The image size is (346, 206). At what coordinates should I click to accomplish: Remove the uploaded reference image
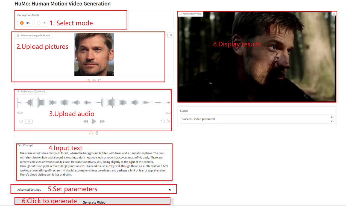[x=171, y=35]
